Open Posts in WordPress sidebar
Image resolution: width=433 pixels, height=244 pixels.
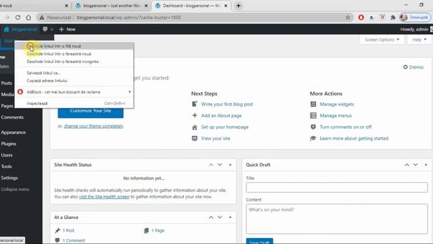(x=7, y=83)
